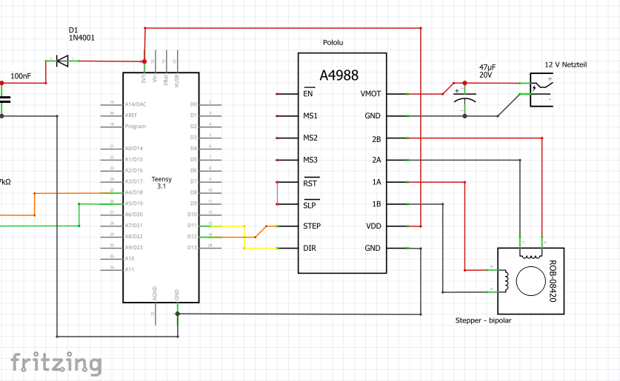This screenshot has width=620, height=381.
Task: Select the stepper's top coil symbol
Action: [x=531, y=254]
